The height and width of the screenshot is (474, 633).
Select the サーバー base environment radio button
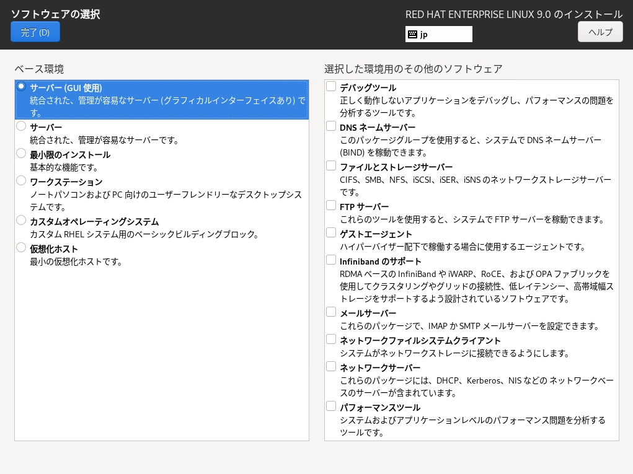click(21, 126)
